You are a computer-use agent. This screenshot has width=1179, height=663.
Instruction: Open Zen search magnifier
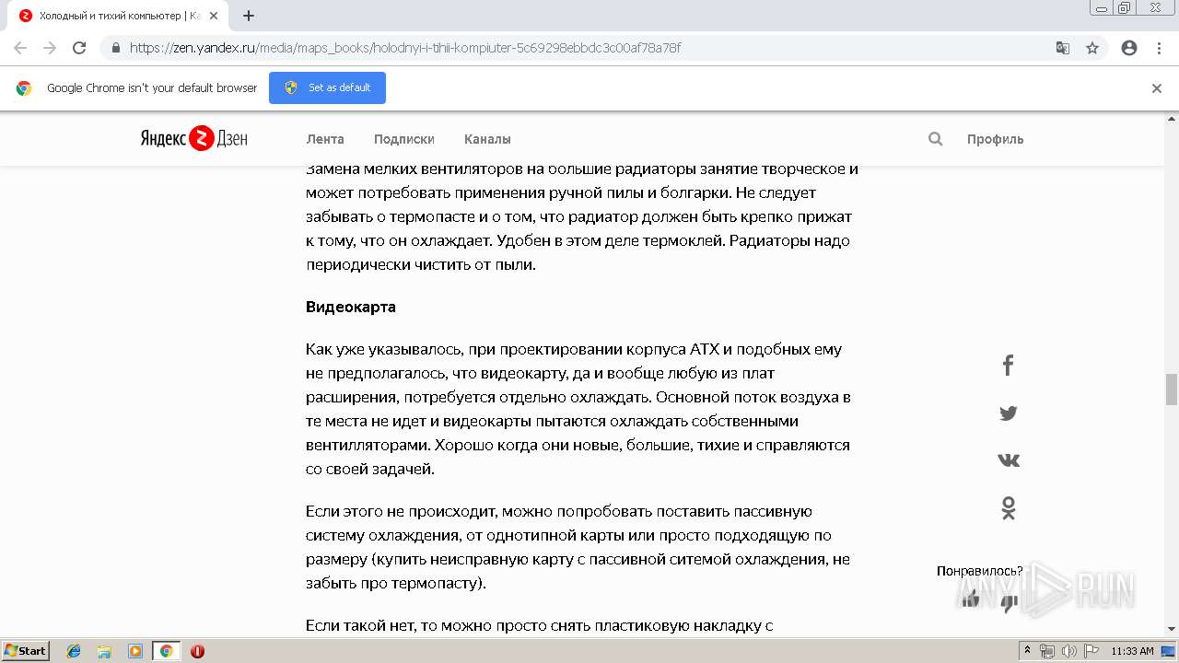pos(936,139)
